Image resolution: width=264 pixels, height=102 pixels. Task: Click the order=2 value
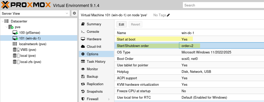[187, 46]
